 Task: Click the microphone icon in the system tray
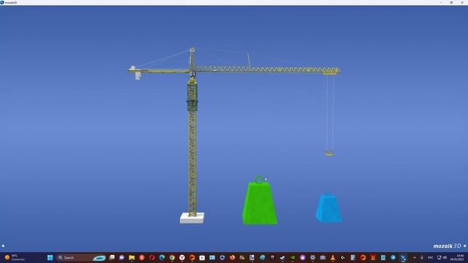[422, 258]
